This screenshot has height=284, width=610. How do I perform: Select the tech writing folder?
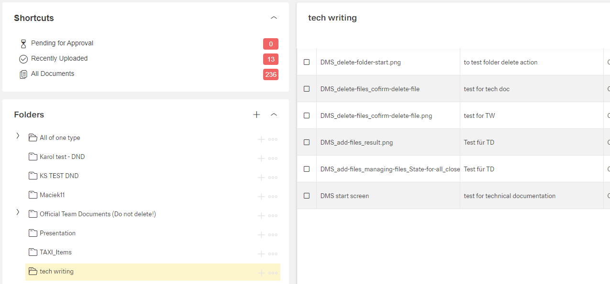pyautogui.click(x=56, y=271)
